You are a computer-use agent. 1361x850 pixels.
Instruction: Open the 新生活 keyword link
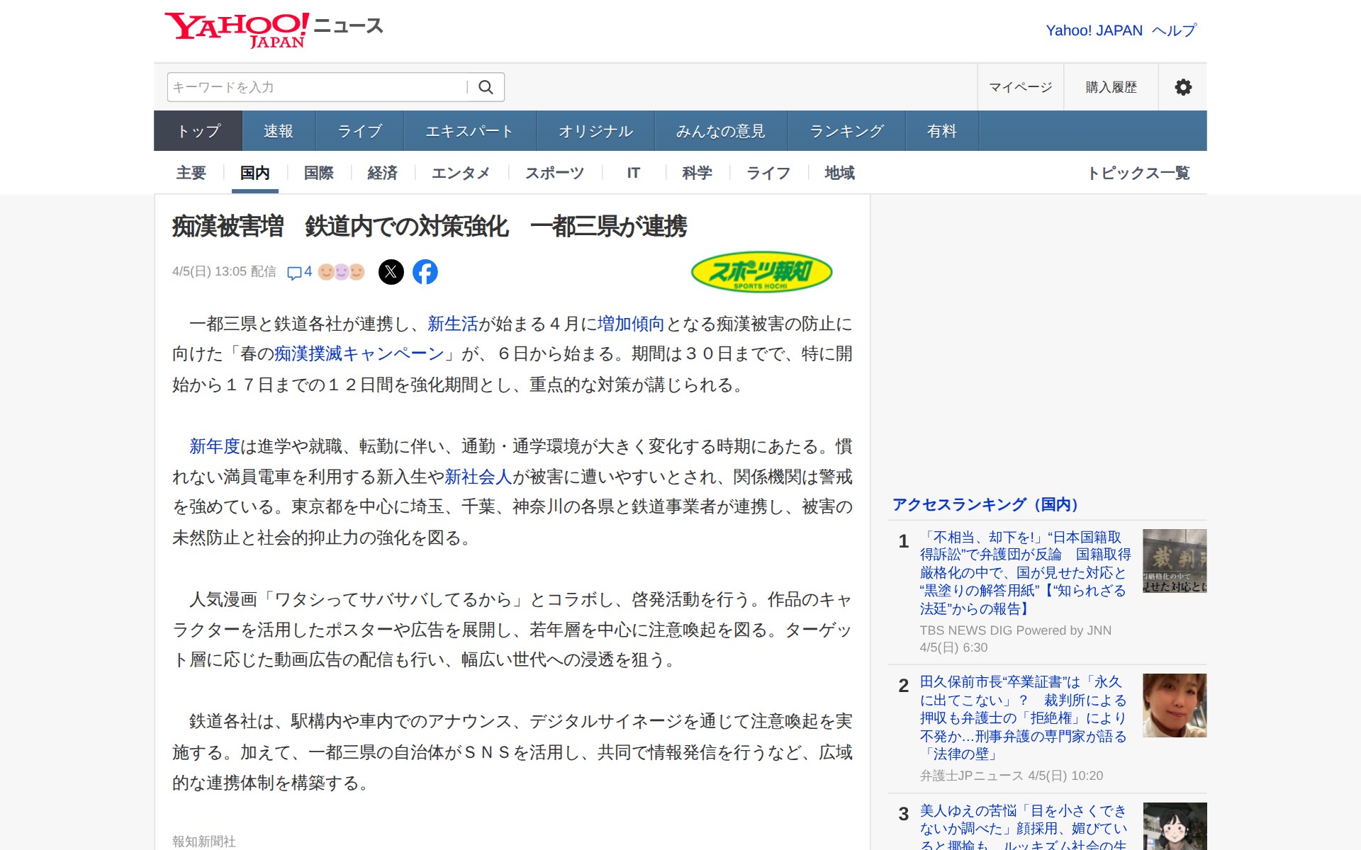(x=452, y=324)
